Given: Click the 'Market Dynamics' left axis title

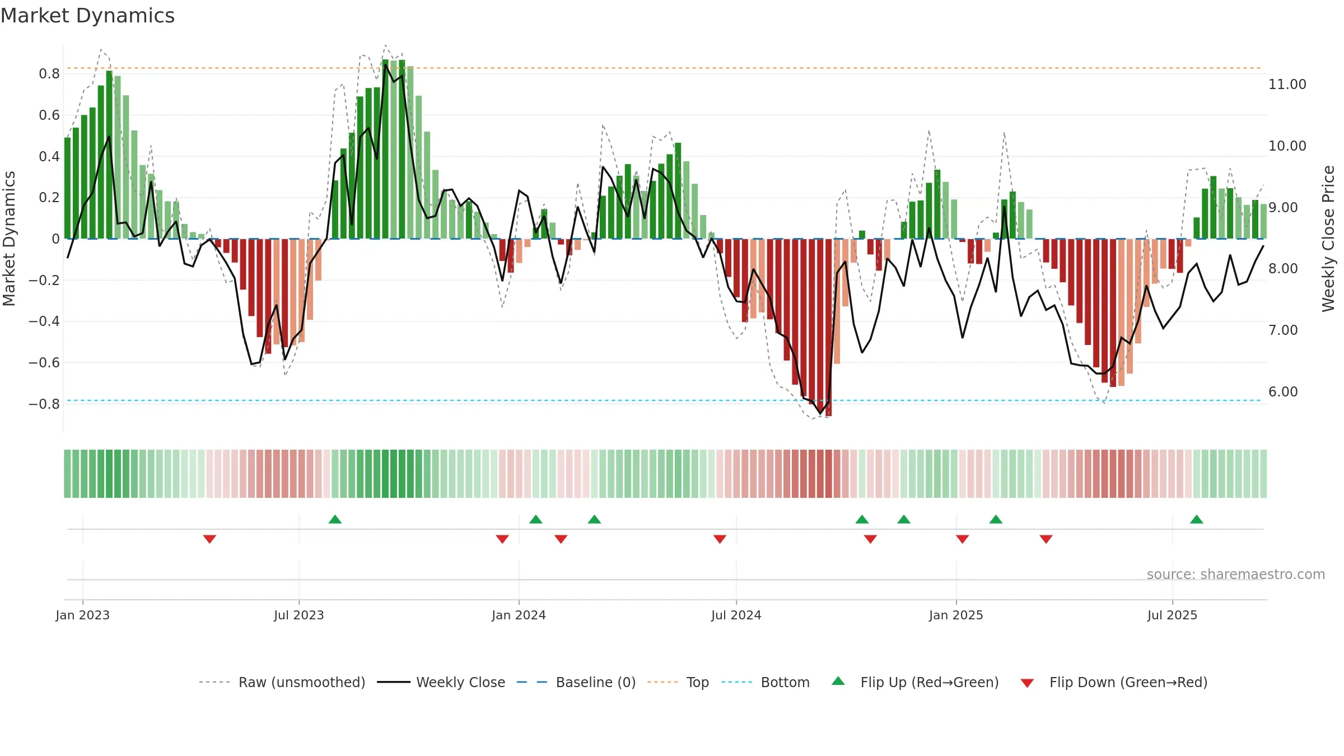Looking at the screenshot, I should [9, 239].
